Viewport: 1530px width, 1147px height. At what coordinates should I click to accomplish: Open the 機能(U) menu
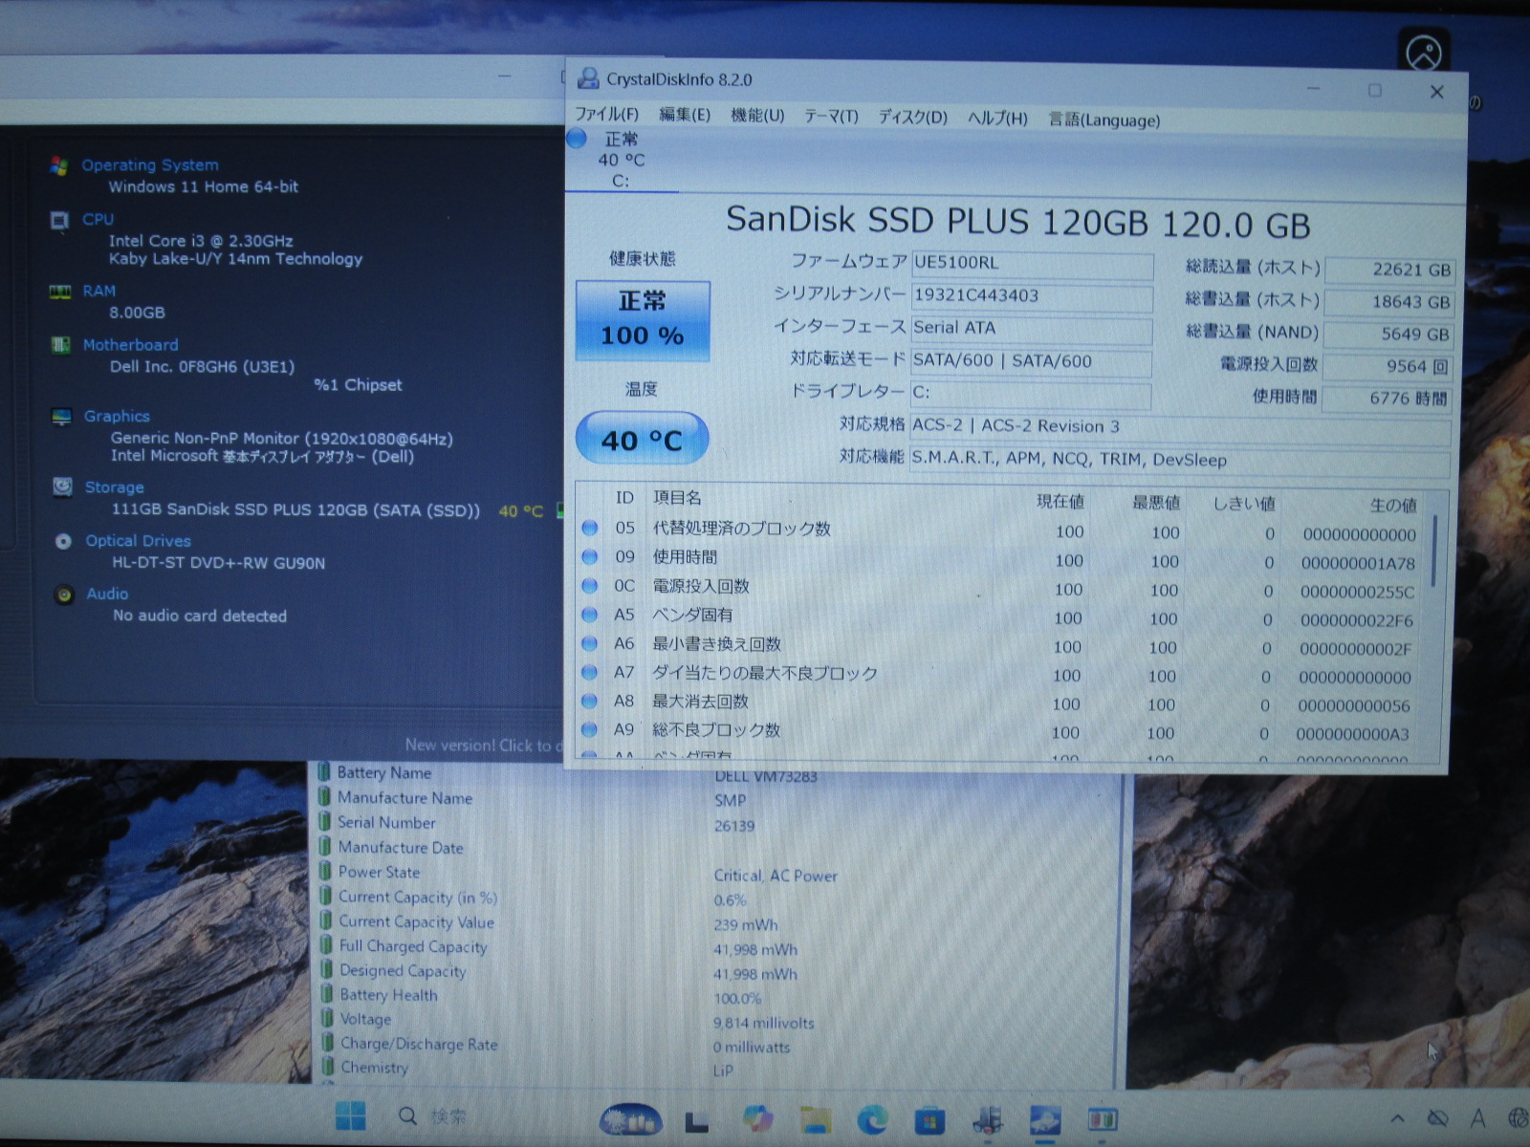(x=757, y=116)
